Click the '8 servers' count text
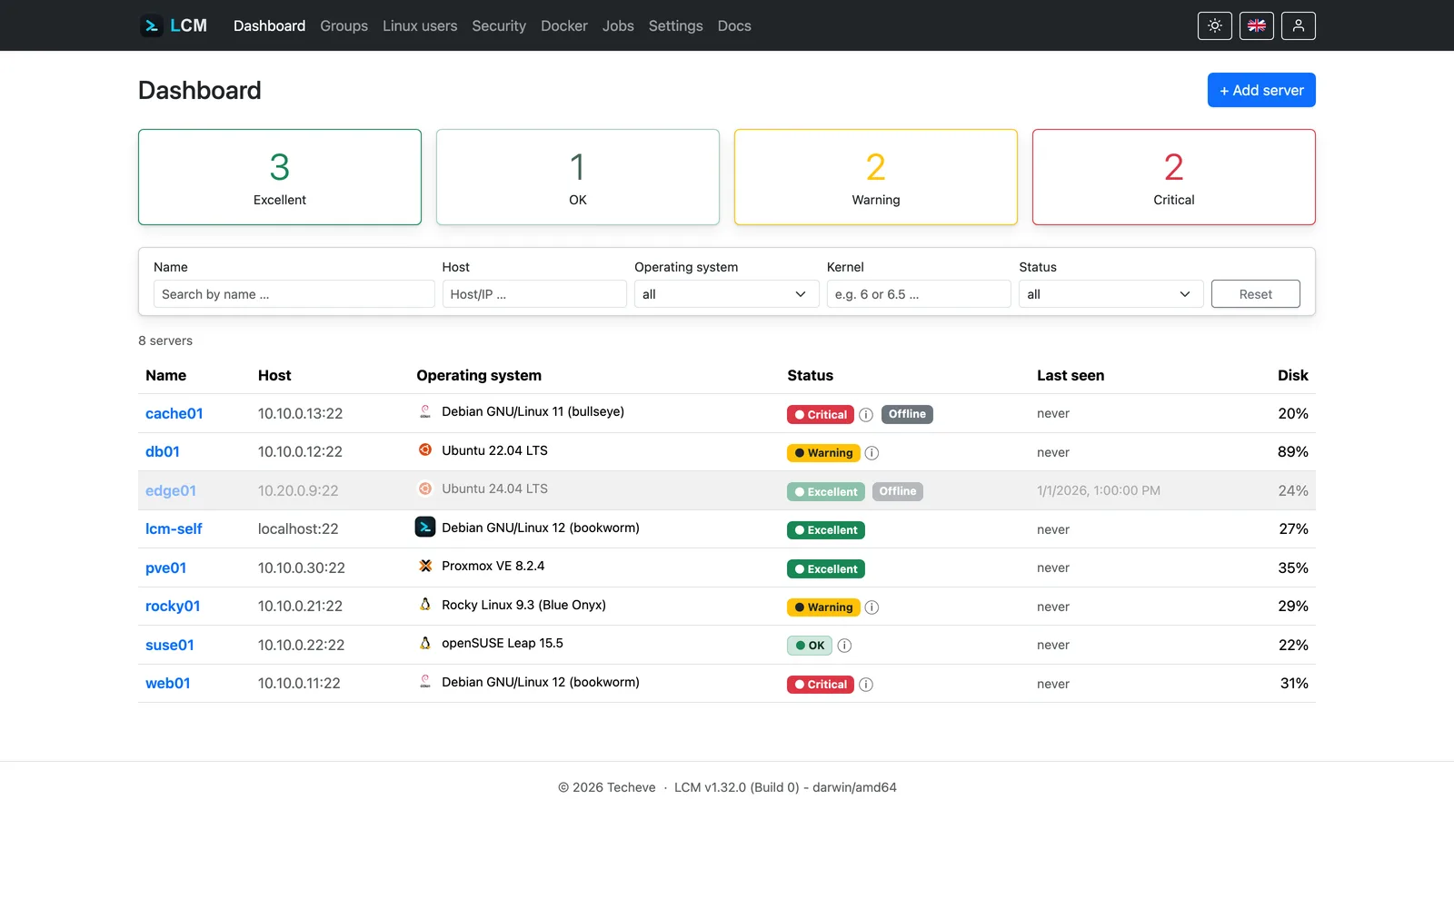The width and height of the screenshot is (1454, 908). click(165, 340)
